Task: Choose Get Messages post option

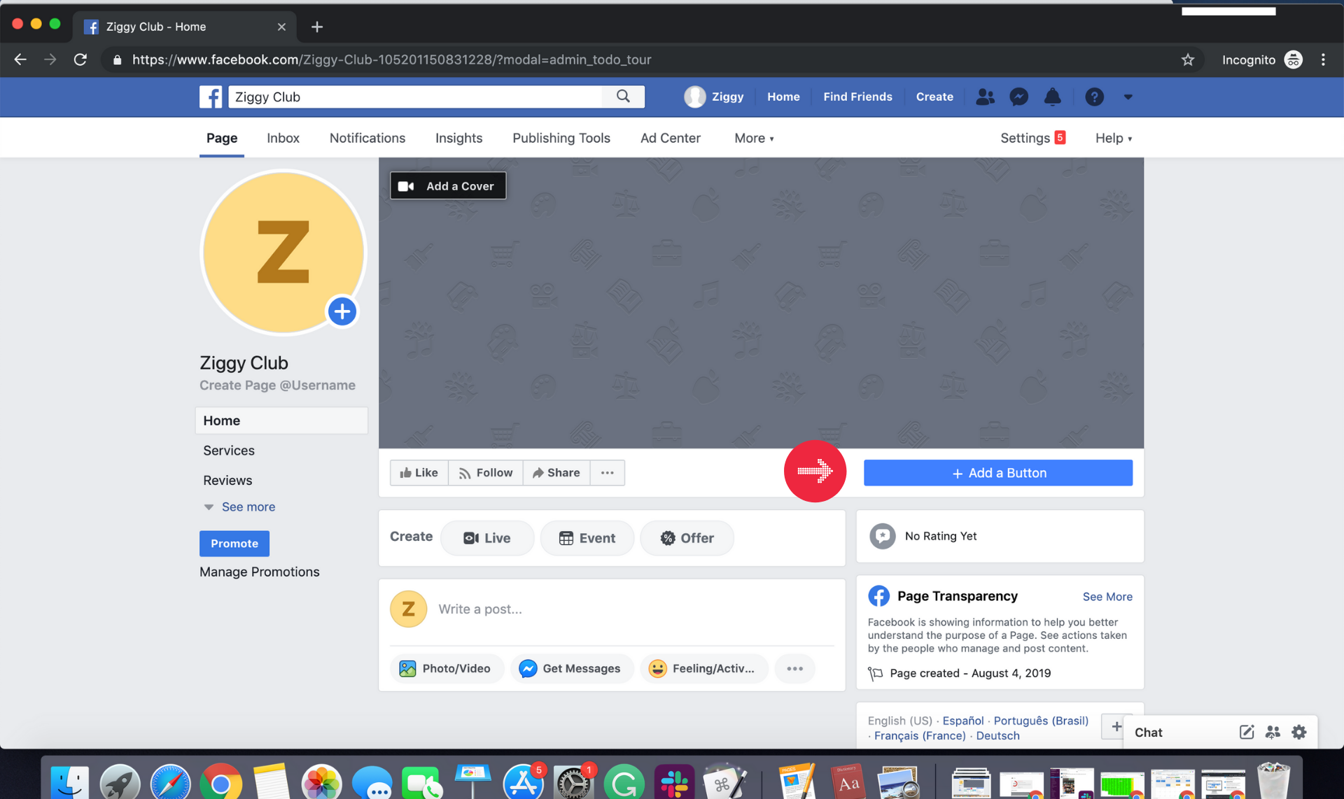Action: coord(570,669)
